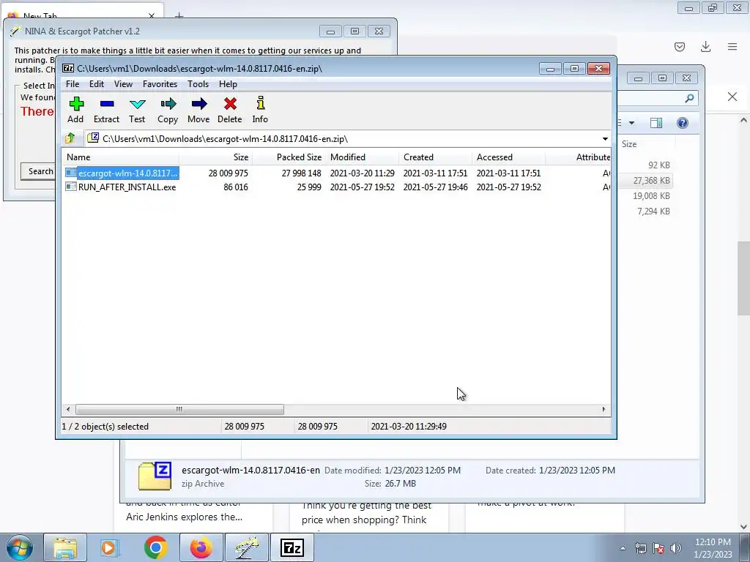Click the taskbar clock showing 12:10 PM
Viewport: 750px width, 562px height.
pos(713,548)
